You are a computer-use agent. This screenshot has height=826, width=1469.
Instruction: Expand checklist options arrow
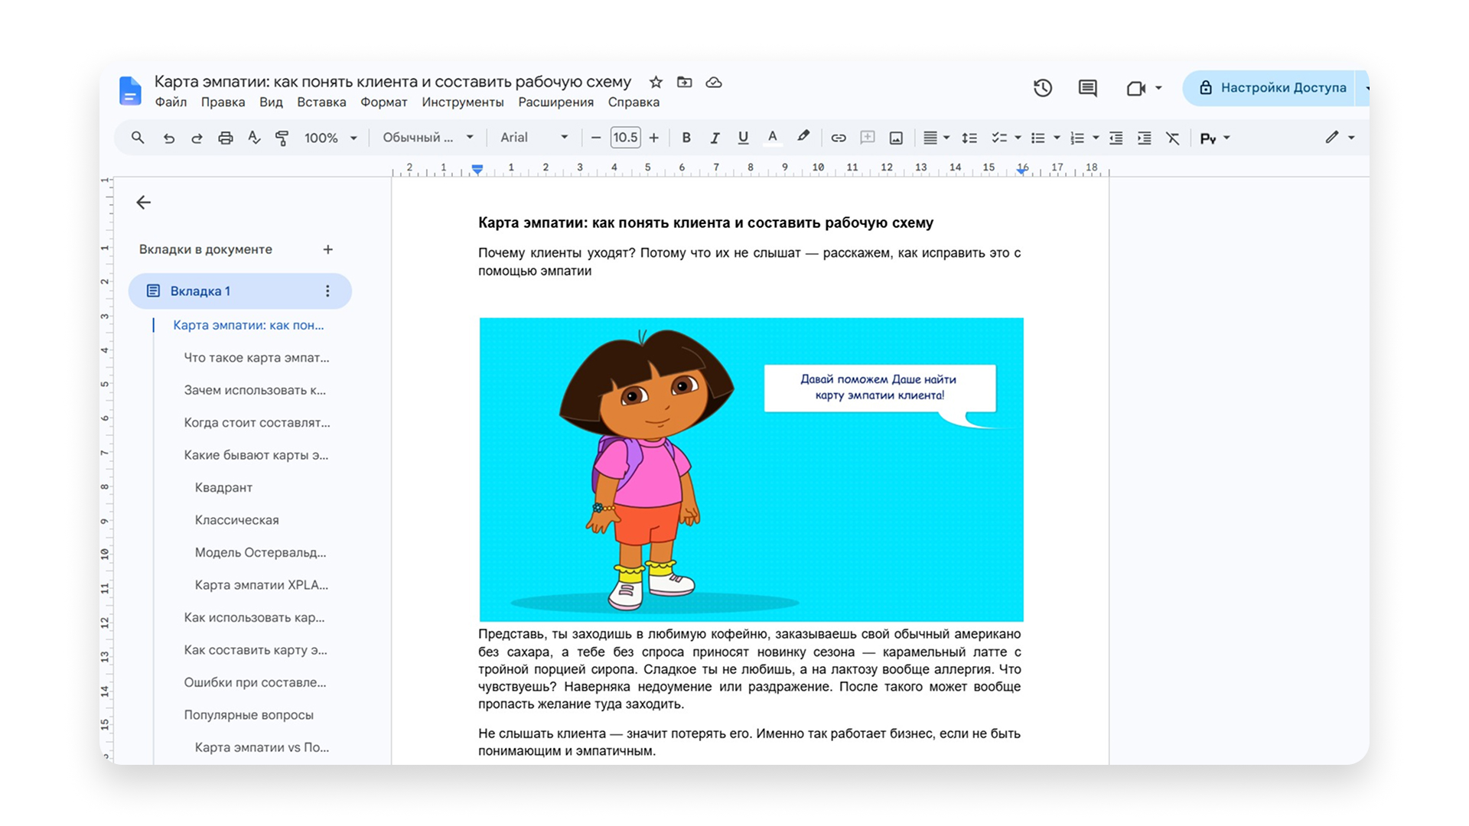(1018, 138)
